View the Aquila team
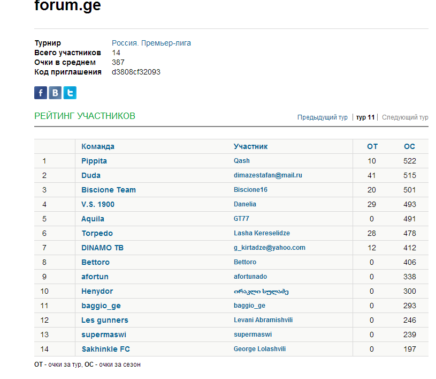Screen dimensions: 436x379 93,219
